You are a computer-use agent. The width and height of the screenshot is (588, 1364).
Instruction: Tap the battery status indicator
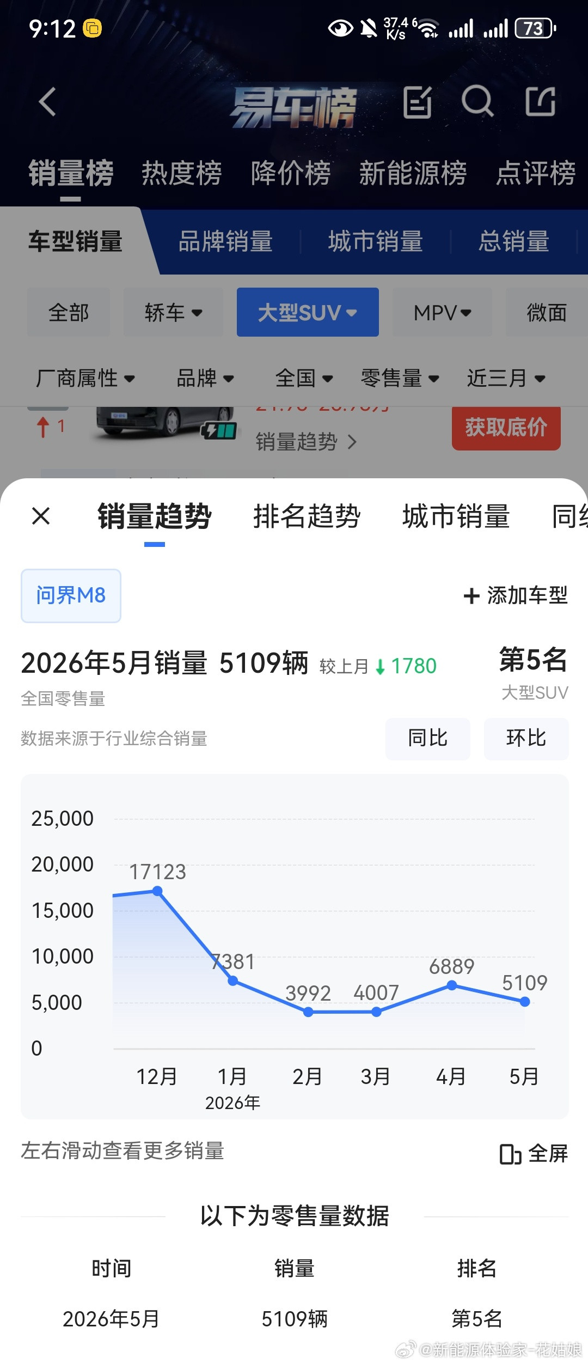tap(536, 28)
